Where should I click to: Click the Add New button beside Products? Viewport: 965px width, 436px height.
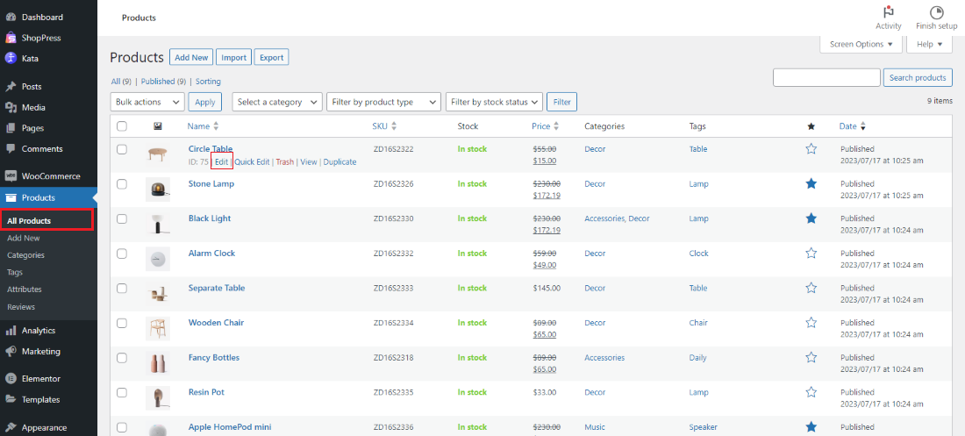[191, 57]
